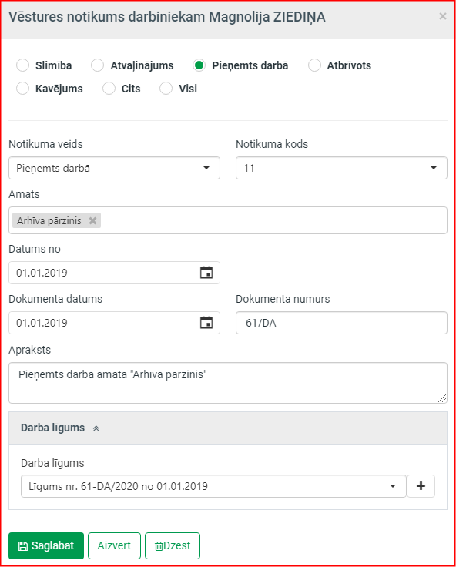
Task: Choose the Cits radio option
Action: [109, 89]
